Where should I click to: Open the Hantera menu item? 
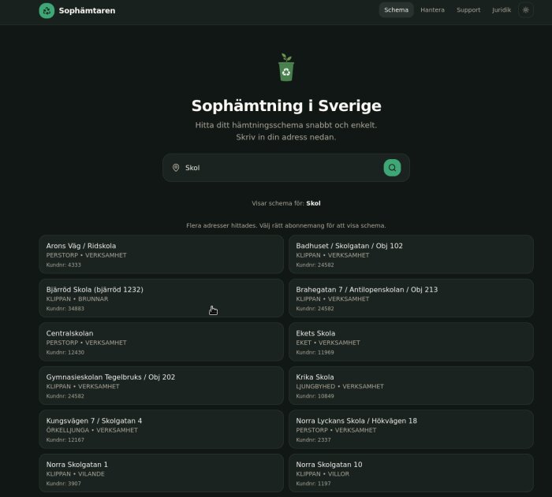click(x=432, y=10)
